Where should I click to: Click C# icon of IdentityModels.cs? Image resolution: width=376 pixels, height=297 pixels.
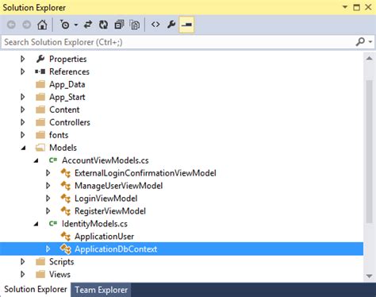(53, 223)
